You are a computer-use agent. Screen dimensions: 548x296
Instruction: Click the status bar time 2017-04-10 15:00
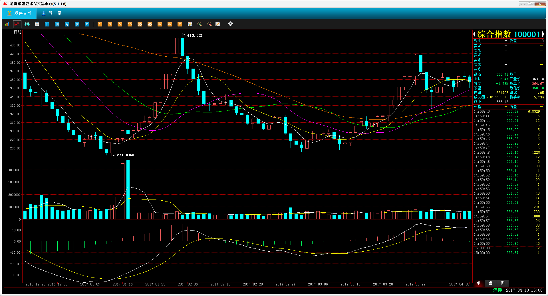(x=524, y=290)
